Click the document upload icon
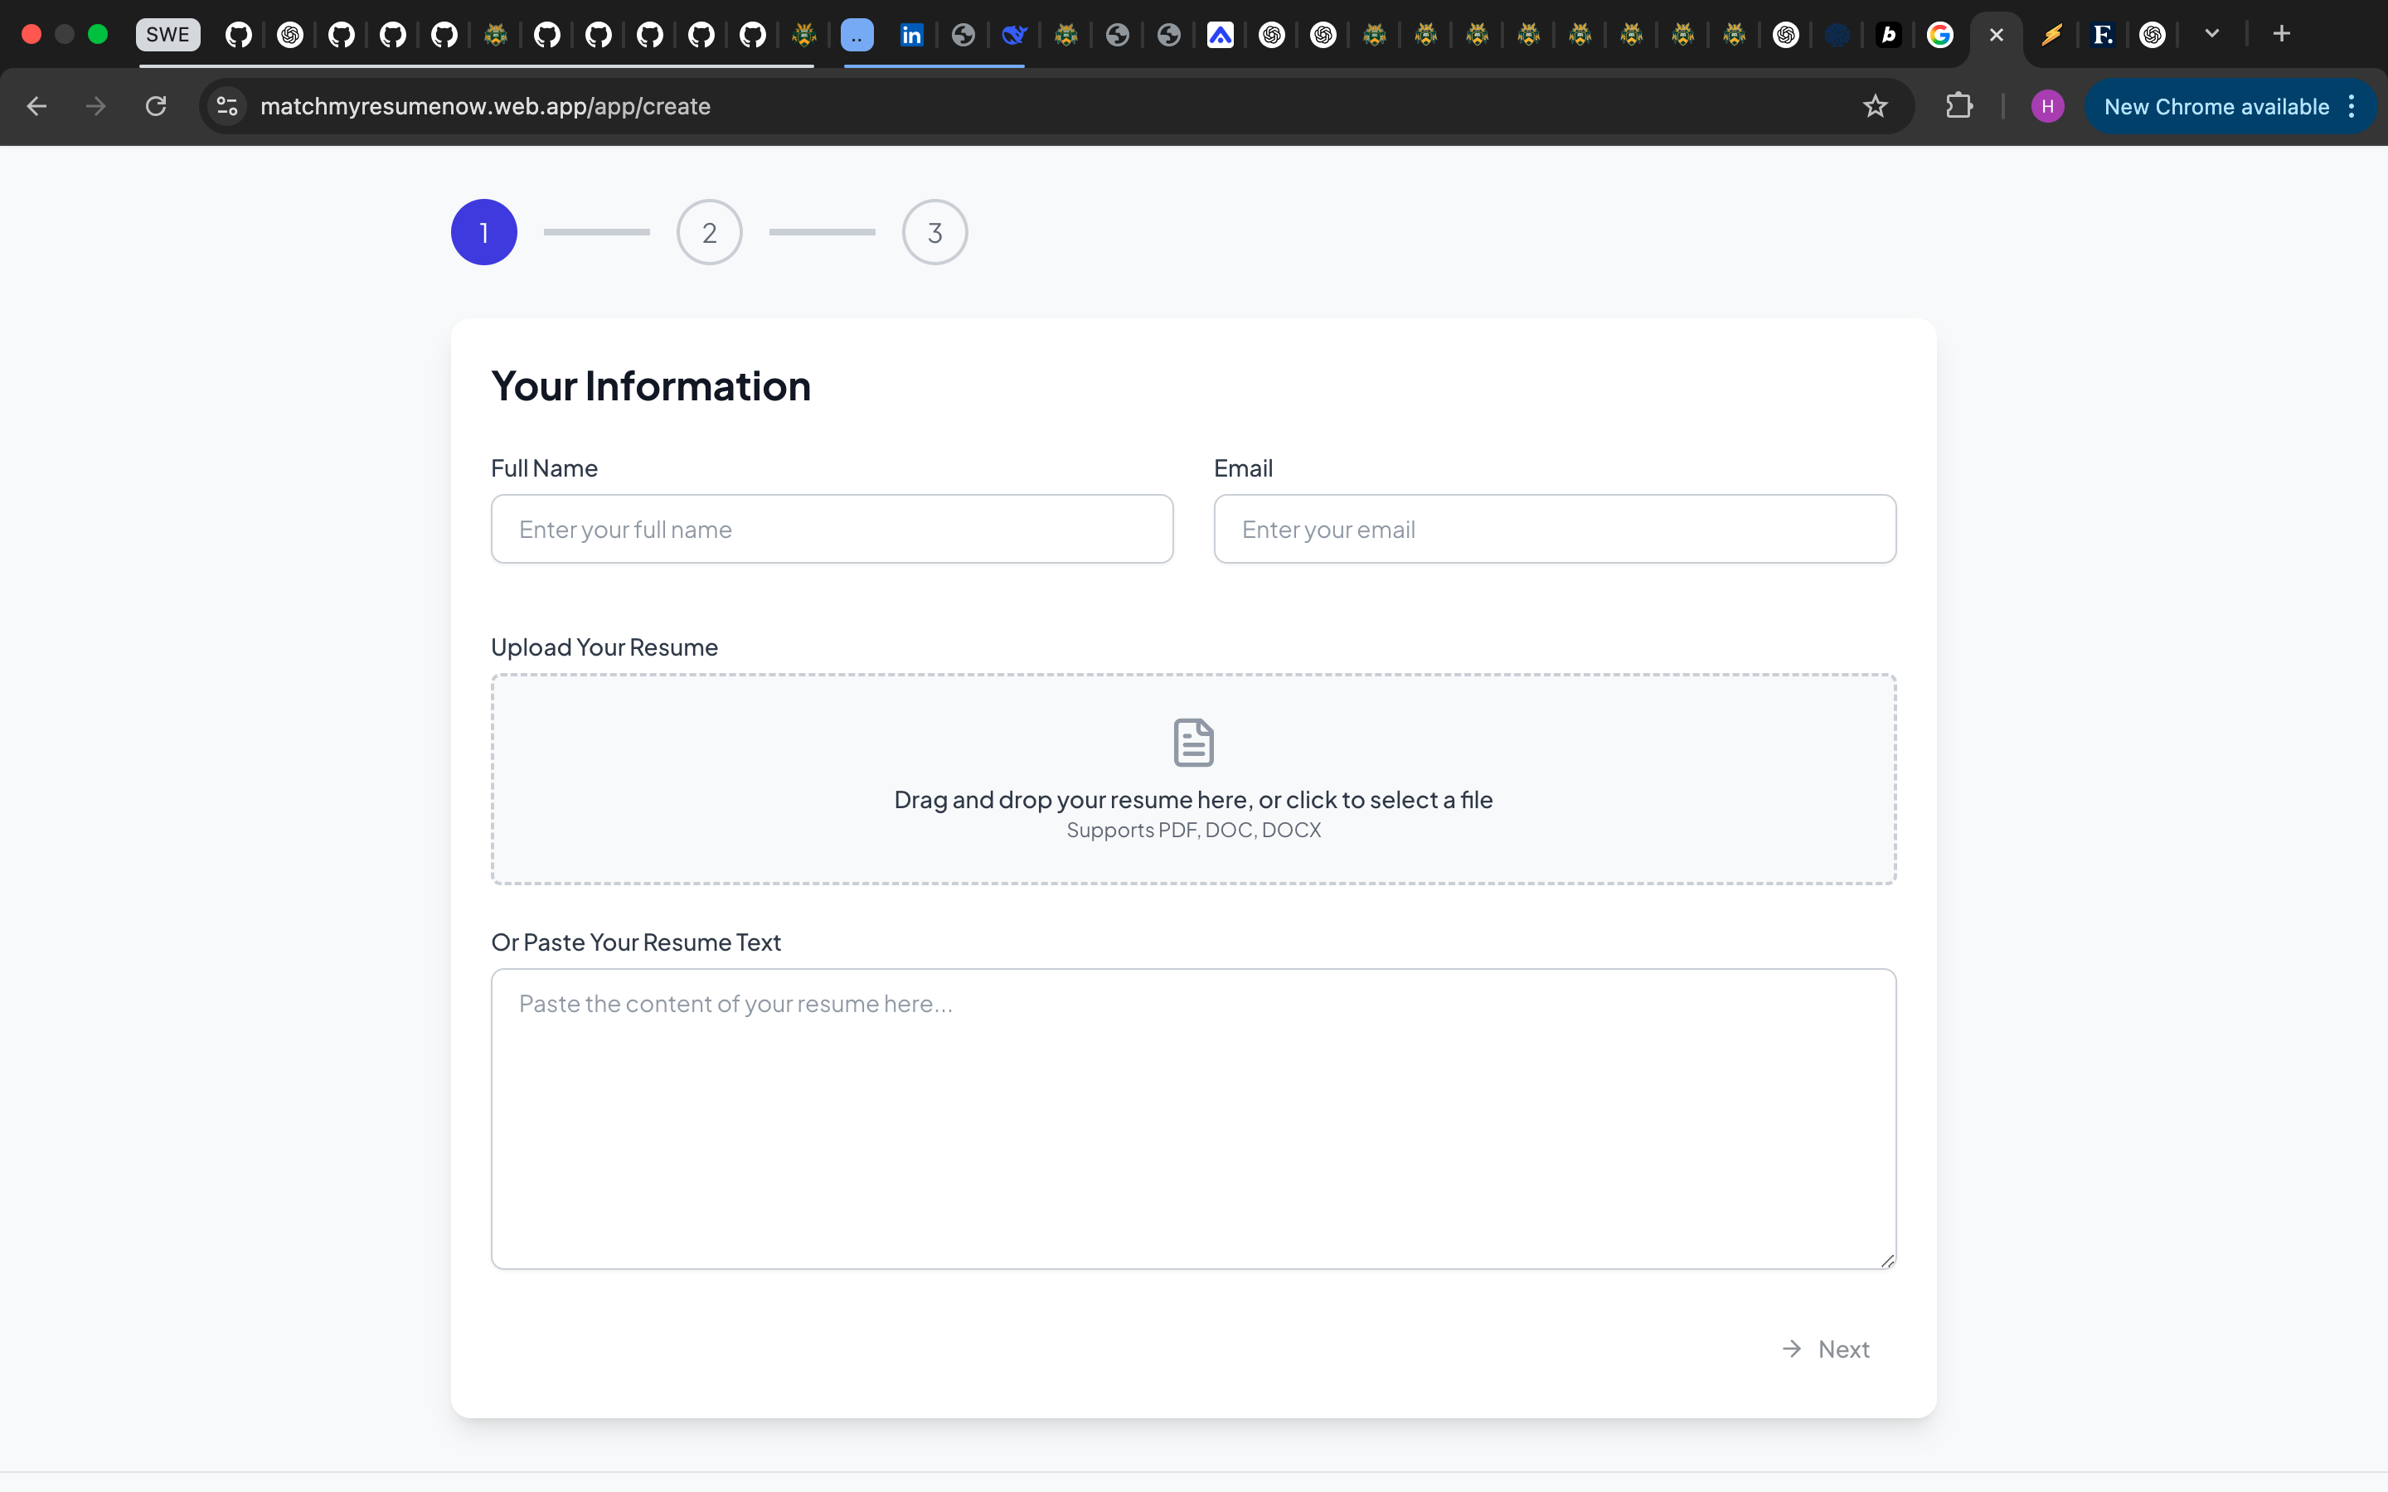Image resolution: width=2388 pixels, height=1492 pixels. [1193, 742]
